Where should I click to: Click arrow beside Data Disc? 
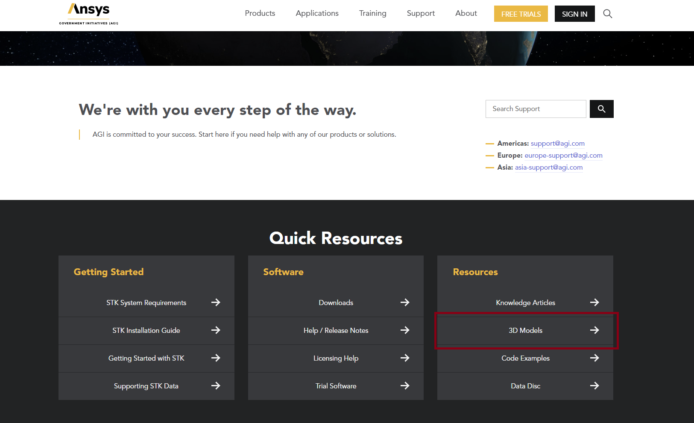pos(594,386)
